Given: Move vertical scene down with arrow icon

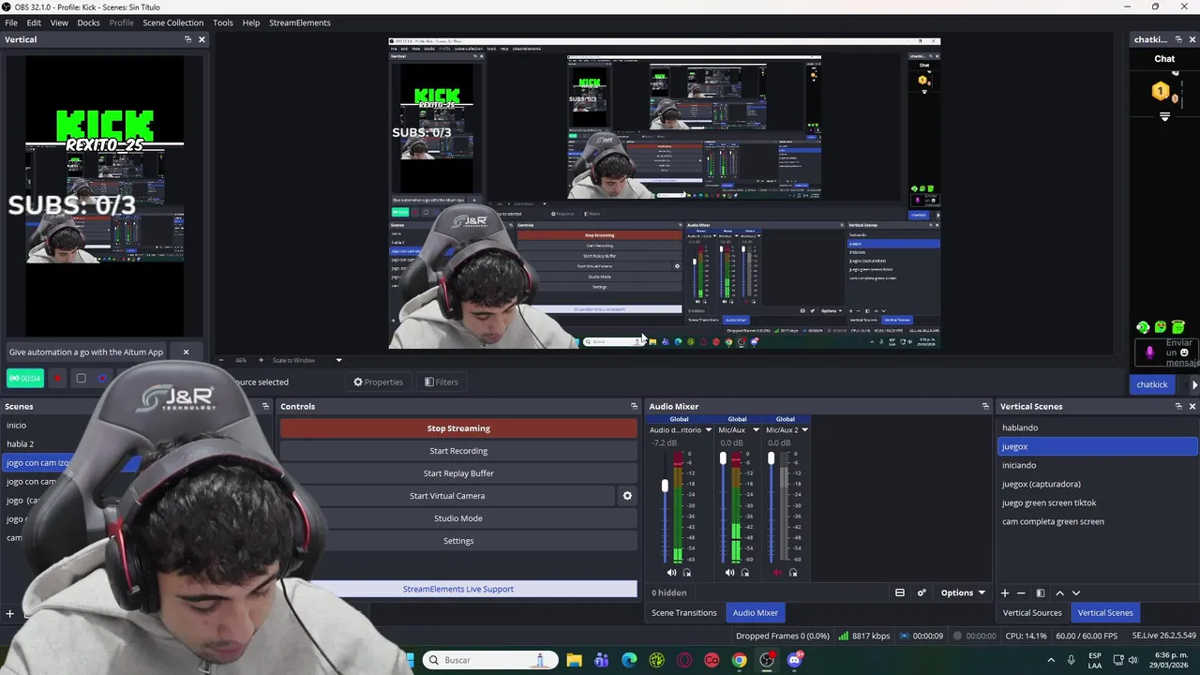Looking at the screenshot, I should (x=1076, y=592).
